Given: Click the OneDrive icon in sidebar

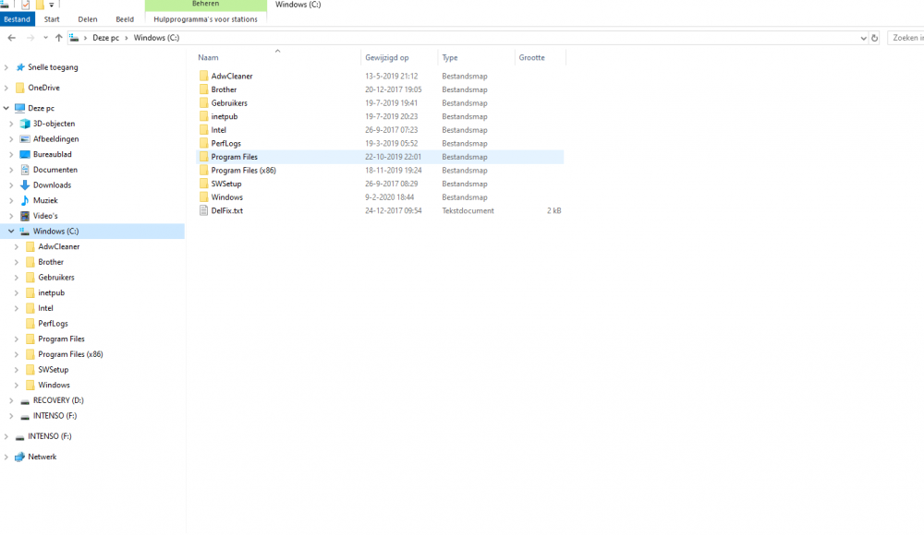Looking at the screenshot, I should tap(20, 88).
